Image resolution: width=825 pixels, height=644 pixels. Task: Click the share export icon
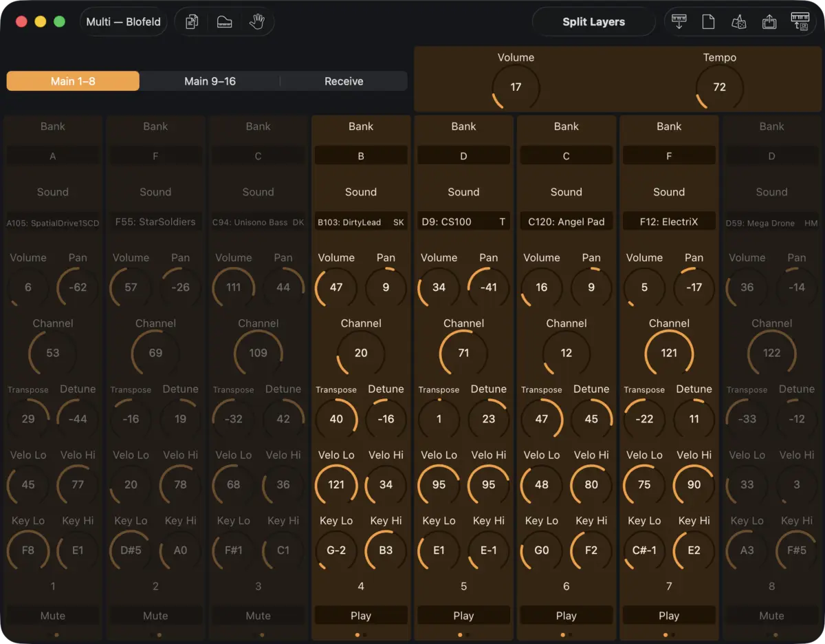tap(769, 22)
